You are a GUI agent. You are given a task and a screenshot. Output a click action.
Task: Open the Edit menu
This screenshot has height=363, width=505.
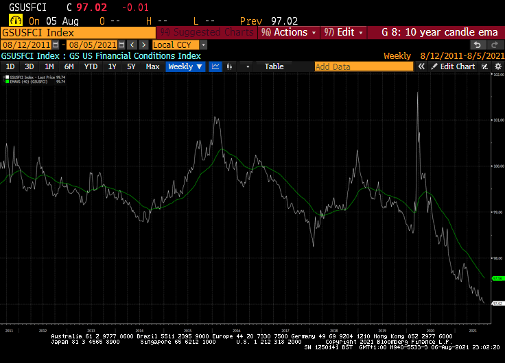[342, 32]
